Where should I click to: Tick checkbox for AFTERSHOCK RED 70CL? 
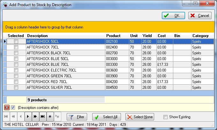click(16, 82)
